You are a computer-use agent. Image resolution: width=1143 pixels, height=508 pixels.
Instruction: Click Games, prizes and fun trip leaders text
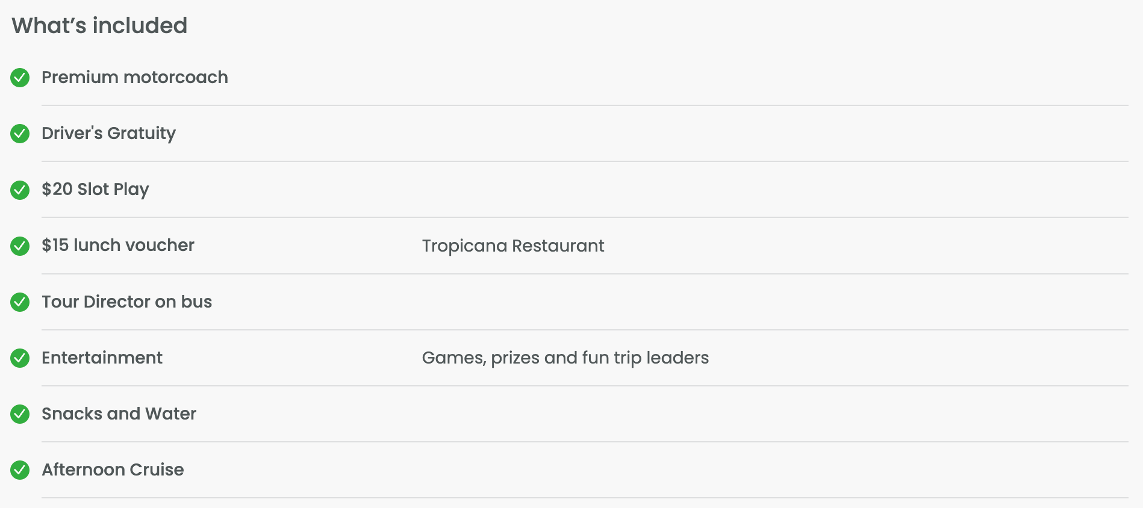[x=565, y=358]
